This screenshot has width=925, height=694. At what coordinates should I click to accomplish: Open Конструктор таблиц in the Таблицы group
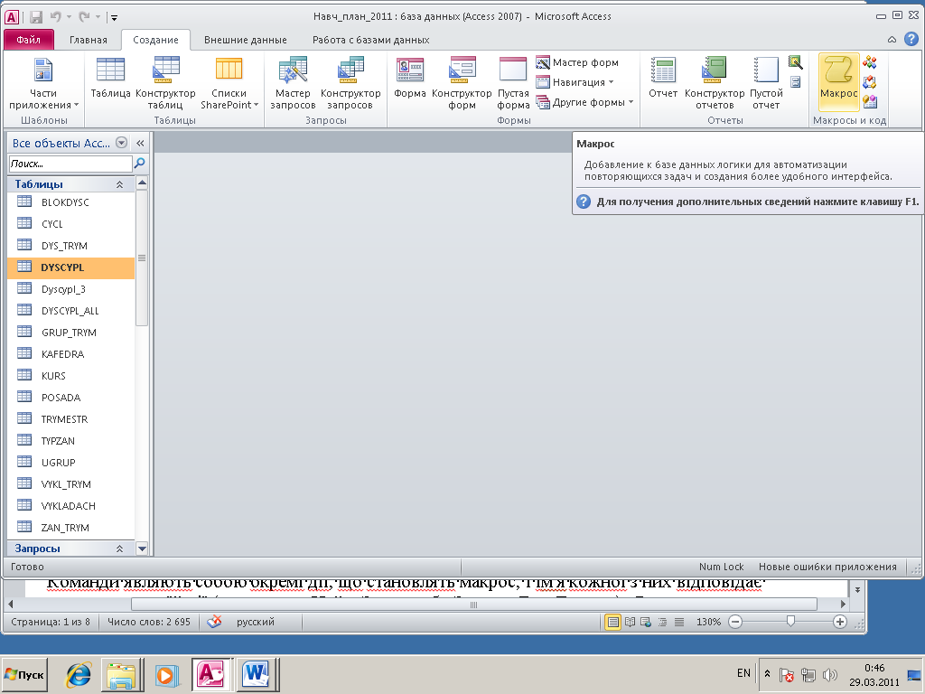point(165,82)
